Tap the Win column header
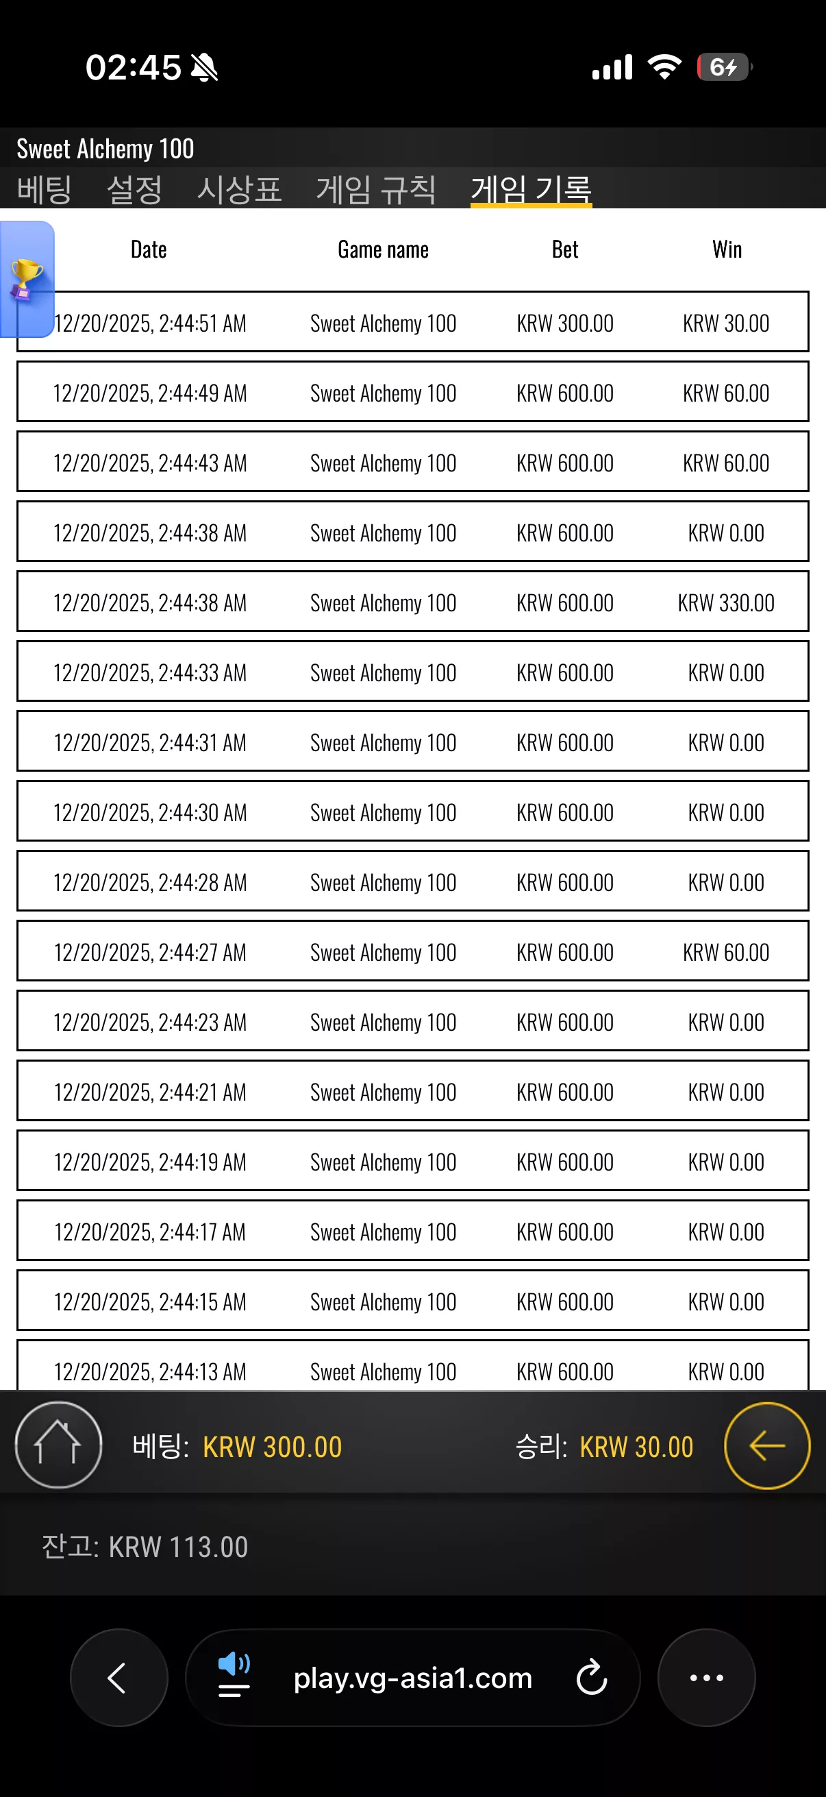 click(727, 249)
